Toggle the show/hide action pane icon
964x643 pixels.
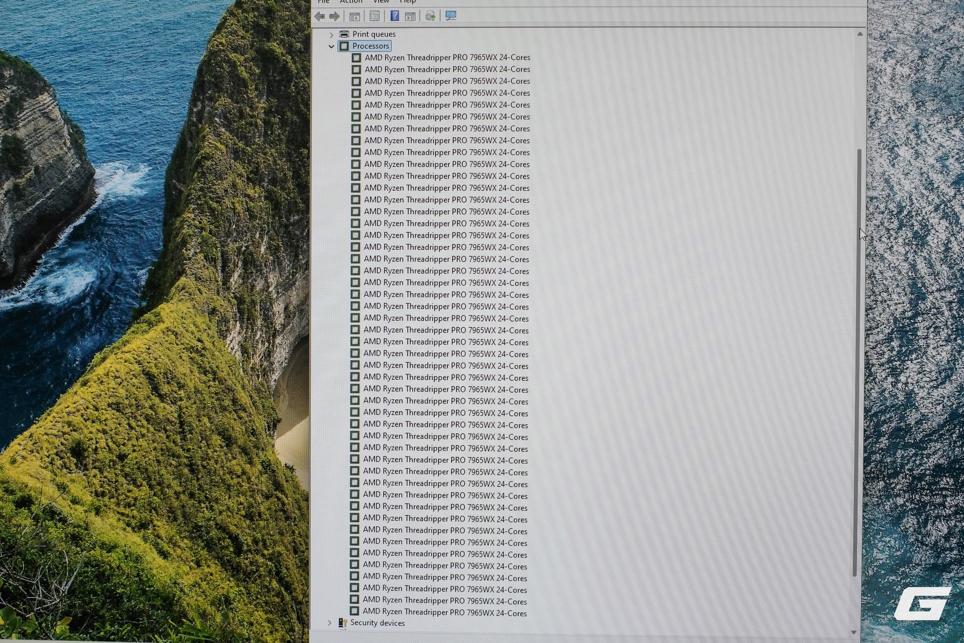(410, 16)
